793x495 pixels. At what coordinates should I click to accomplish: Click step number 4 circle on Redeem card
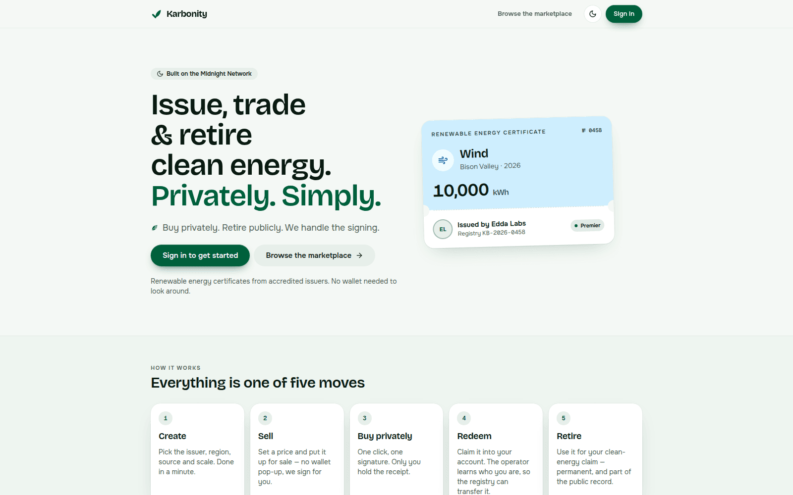(x=464, y=418)
